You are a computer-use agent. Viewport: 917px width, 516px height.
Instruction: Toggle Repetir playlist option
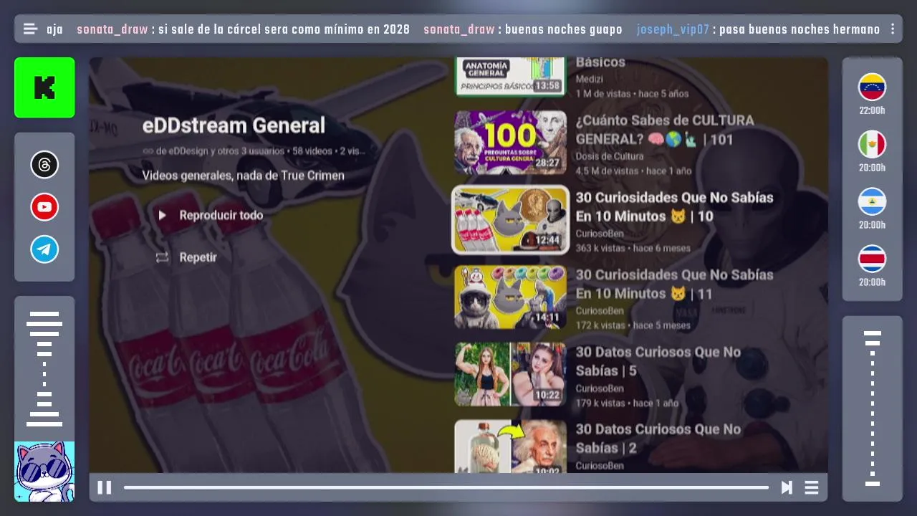[x=186, y=257]
